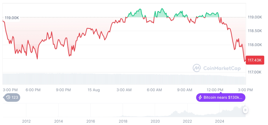The height and width of the screenshot is (125, 268).
Task: Jump to 2024 on the overview timeline
Action: (220, 121)
